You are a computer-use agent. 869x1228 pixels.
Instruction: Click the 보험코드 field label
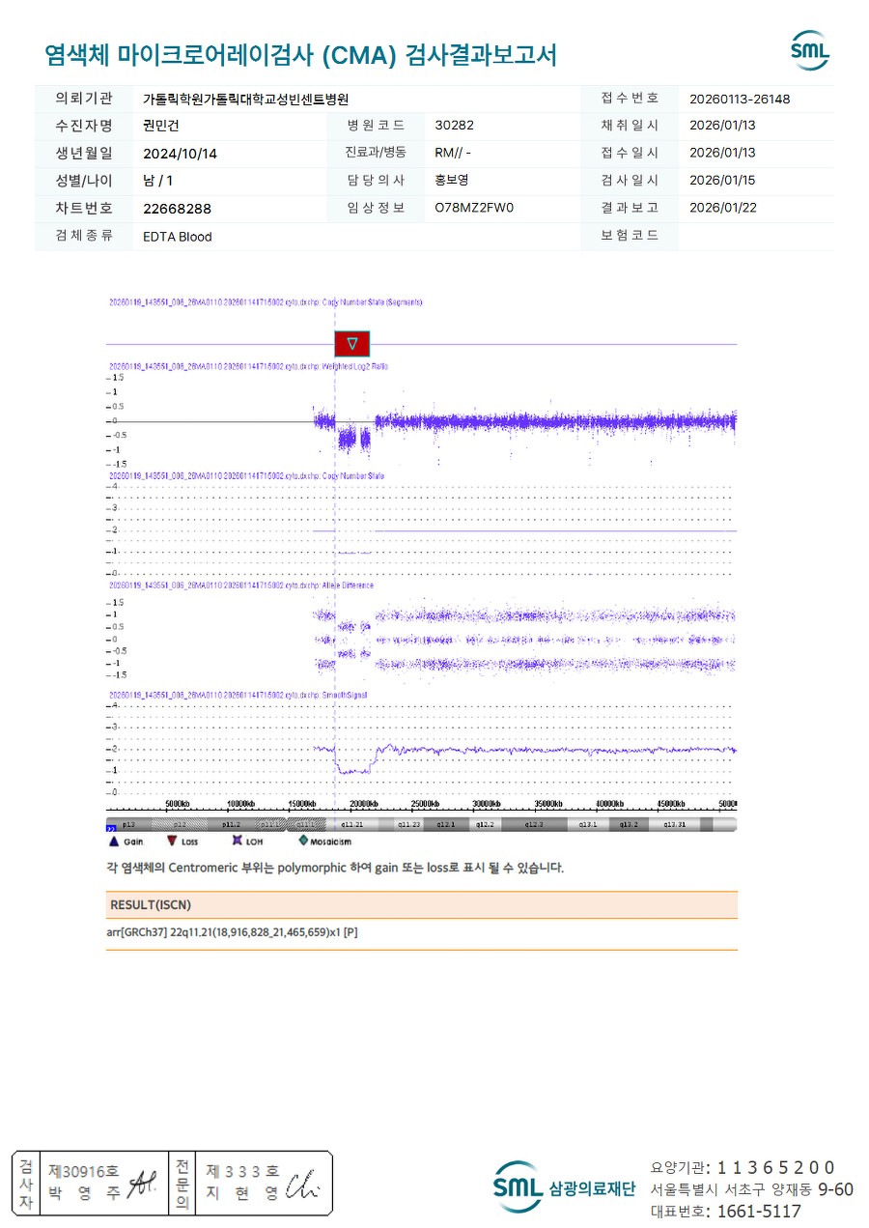tap(630, 236)
